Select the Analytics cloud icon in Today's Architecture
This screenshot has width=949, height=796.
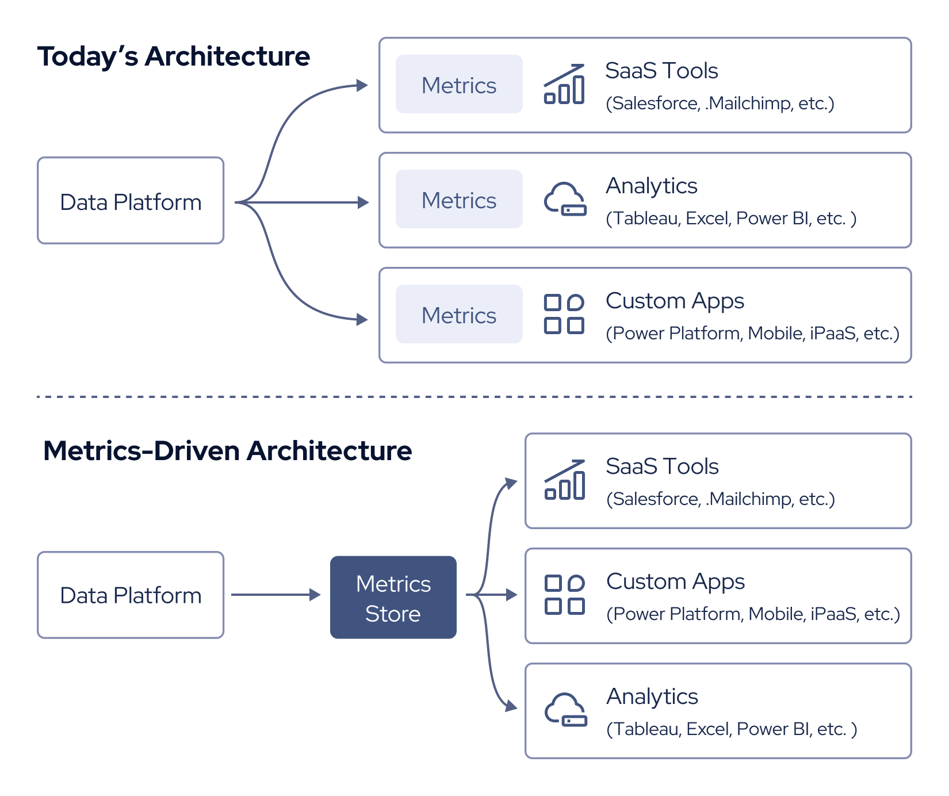click(565, 200)
